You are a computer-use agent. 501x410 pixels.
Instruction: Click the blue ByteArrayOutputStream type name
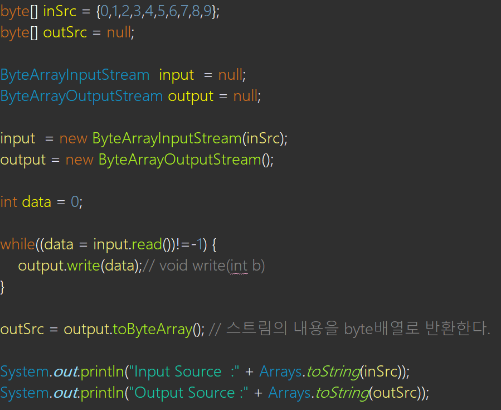(x=81, y=97)
